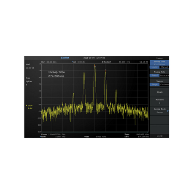Click the P-PK detector label

pyautogui.click(x=30, y=108)
